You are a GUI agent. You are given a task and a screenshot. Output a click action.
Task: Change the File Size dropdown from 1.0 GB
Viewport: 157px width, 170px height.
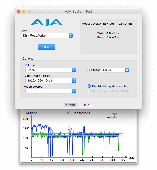coord(115,70)
